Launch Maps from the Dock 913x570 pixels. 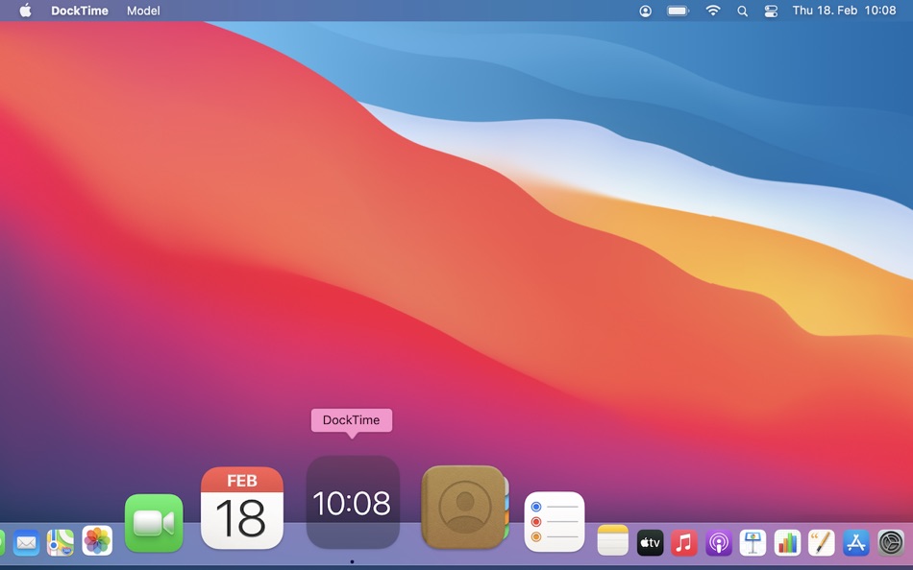[58, 542]
